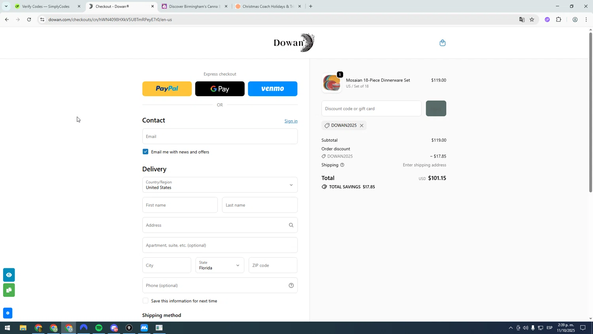Open the browser extensions puzzle icon
This screenshot has width=593, height=334.
click(559, 19)
